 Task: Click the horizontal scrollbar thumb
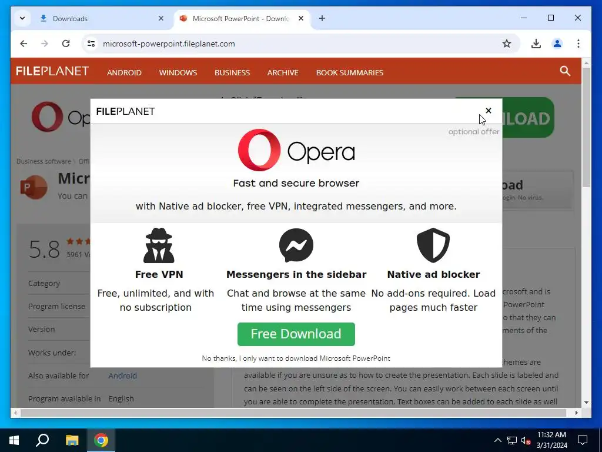pyautogui.click(x=293, y=413)
